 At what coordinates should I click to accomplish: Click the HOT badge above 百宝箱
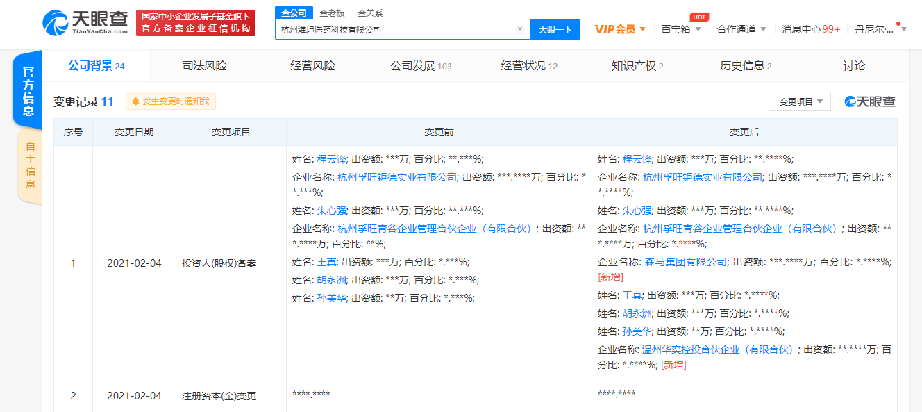point(699,17)
